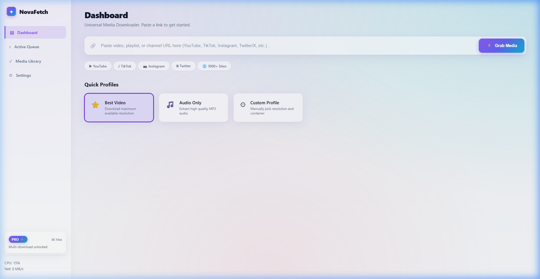Click the Quick Profiles heading
The image size is (540, 279).
click(x=101, y=85)
